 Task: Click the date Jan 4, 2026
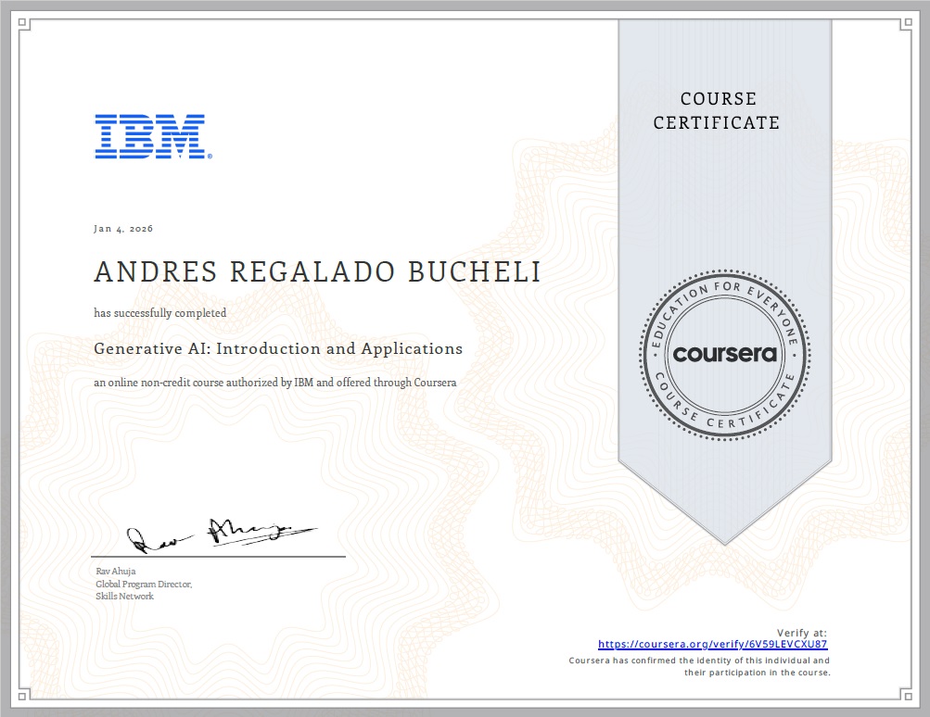123,228
